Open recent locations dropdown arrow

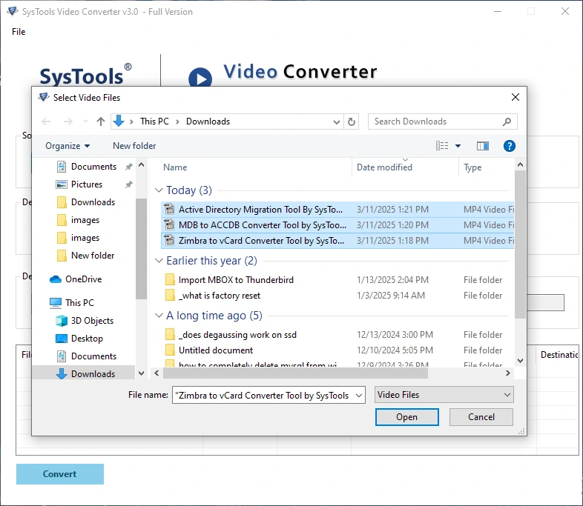point(86,121)
